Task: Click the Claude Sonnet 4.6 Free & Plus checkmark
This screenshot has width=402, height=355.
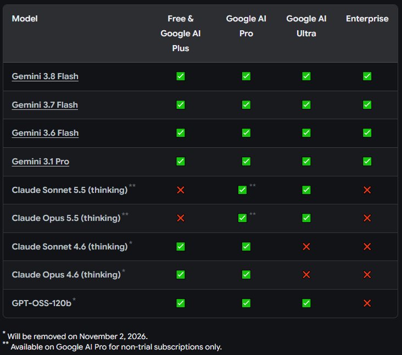Action: [x=181, y=247]
